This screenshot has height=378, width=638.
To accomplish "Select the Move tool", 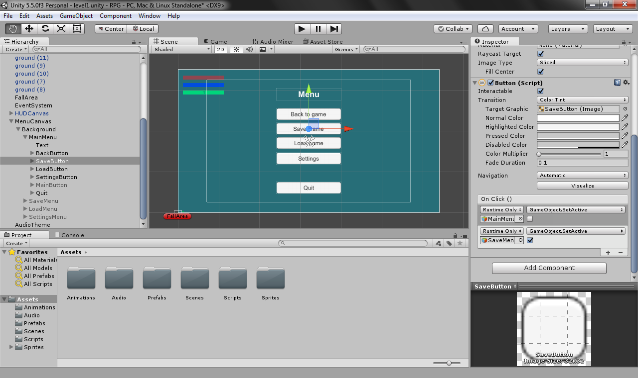I will pos(29,29).
